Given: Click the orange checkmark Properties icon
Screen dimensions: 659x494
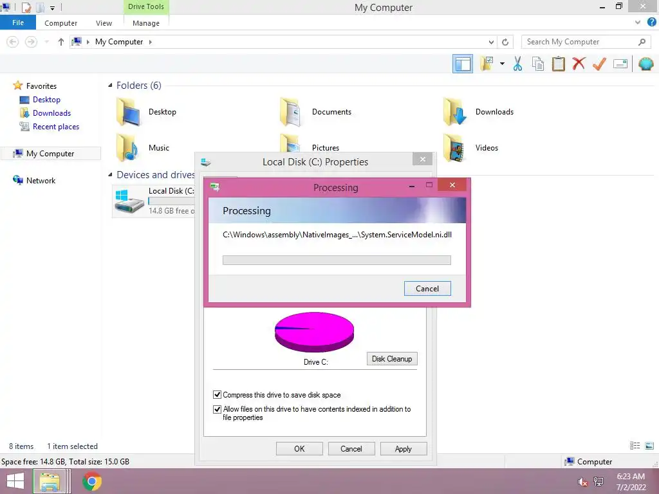Looking at the screenshot, I should pyautogui.click(x=599, y=64).
